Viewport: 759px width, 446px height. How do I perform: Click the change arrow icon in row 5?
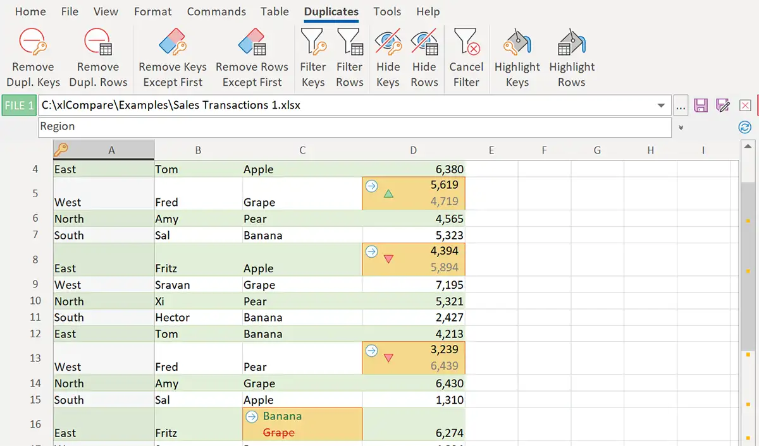point(371,186)
